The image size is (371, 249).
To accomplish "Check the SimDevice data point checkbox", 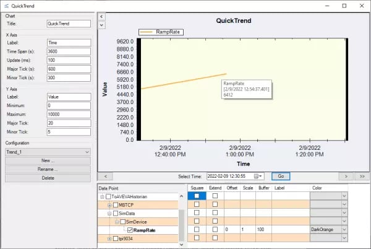I will [123, 222].
